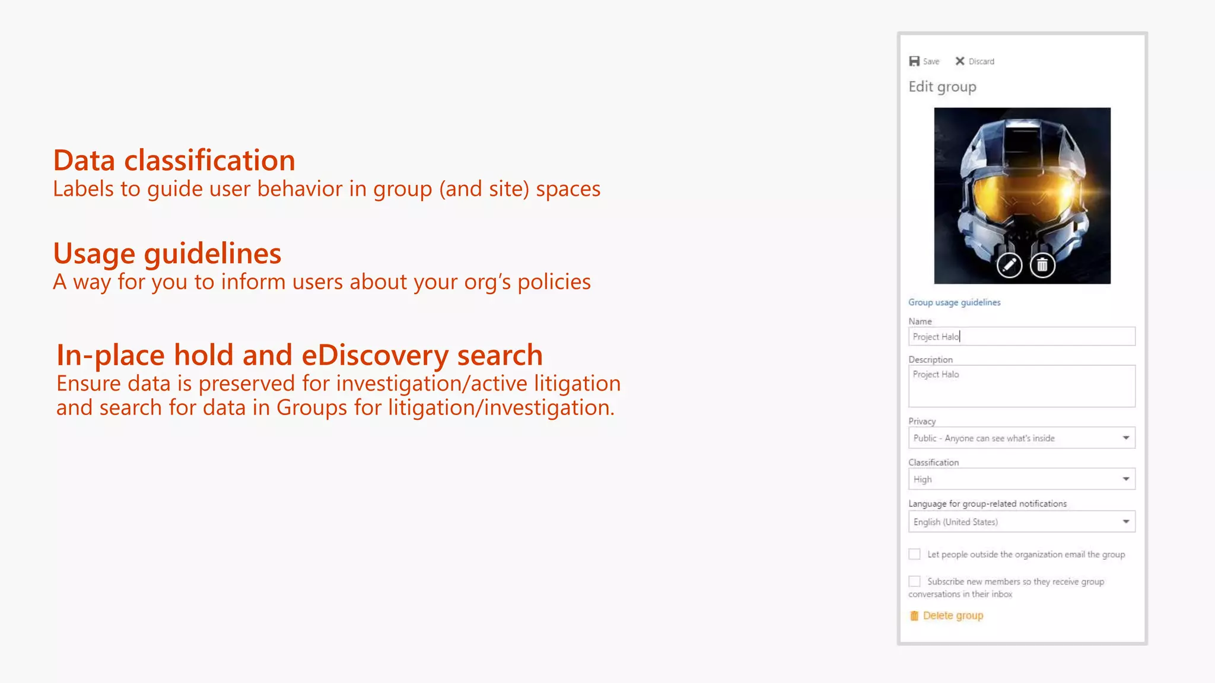The image size is (1215, 683).
Task: Open the Group usage guidelines link
Action: (954, 302)
